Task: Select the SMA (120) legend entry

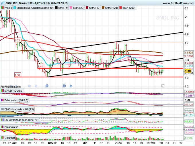Action: [x=111, y=8]
